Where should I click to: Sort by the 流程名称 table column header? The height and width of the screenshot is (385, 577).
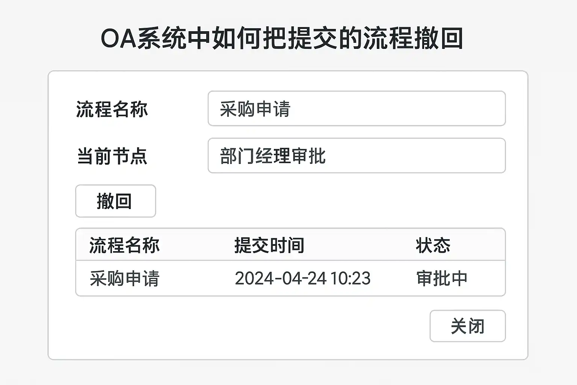coord(124,245)
